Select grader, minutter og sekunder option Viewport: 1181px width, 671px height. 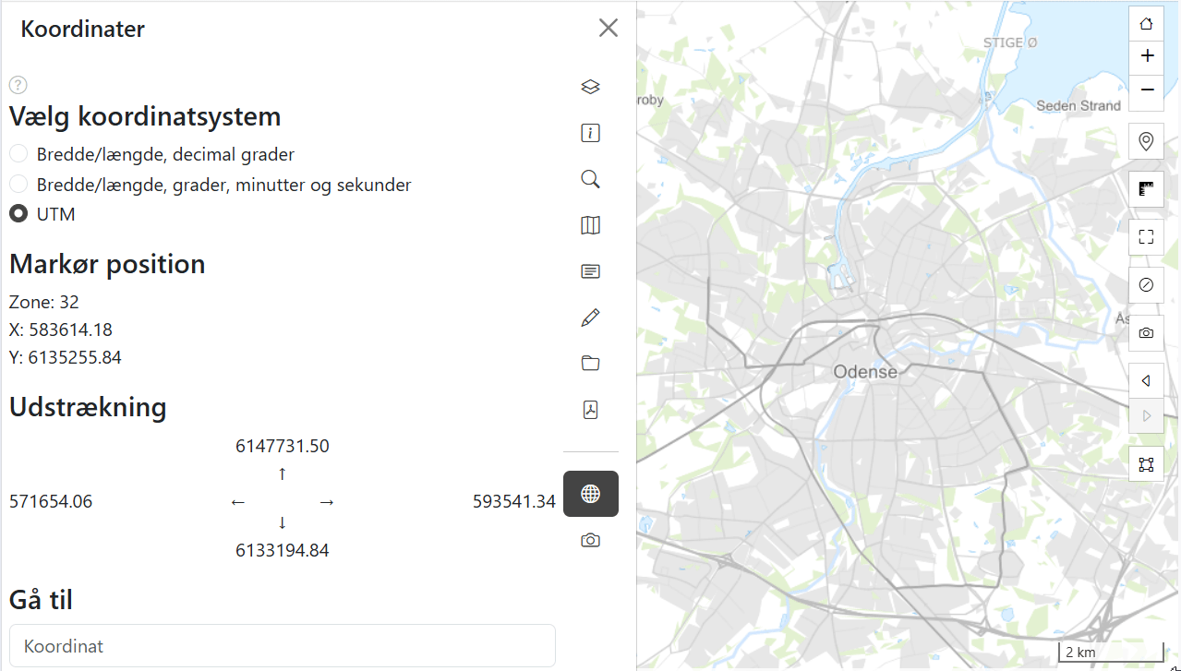tap(18, 185)
